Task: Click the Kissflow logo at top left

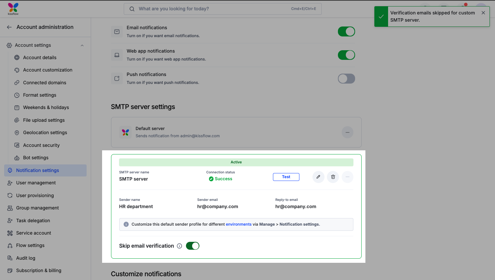Action: [13, 9]
